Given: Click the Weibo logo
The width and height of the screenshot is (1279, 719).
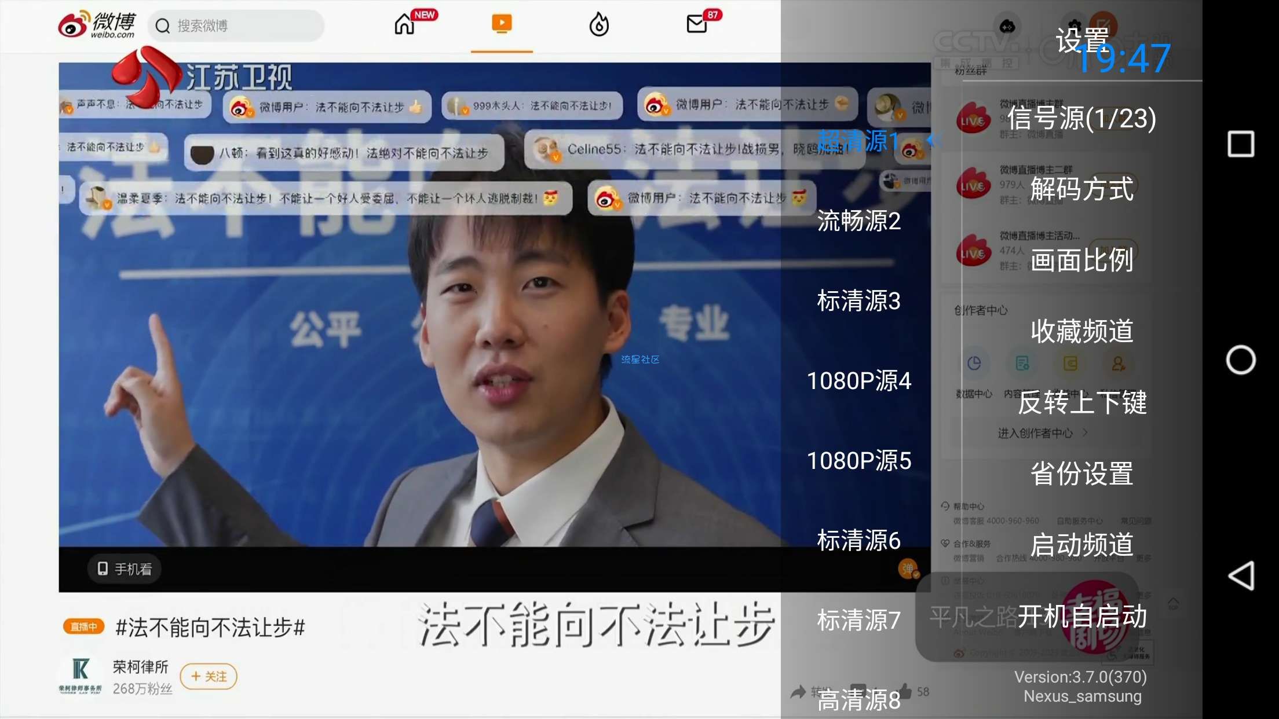Looking at the screenshot, I should 97,25.
